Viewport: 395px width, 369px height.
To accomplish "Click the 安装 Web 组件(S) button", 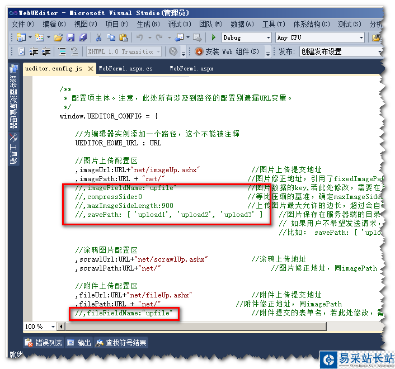I will tap(227, 51).
